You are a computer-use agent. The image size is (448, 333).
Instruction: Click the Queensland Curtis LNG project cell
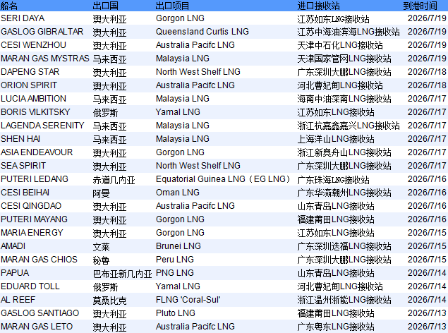click(x=202, y=32)
